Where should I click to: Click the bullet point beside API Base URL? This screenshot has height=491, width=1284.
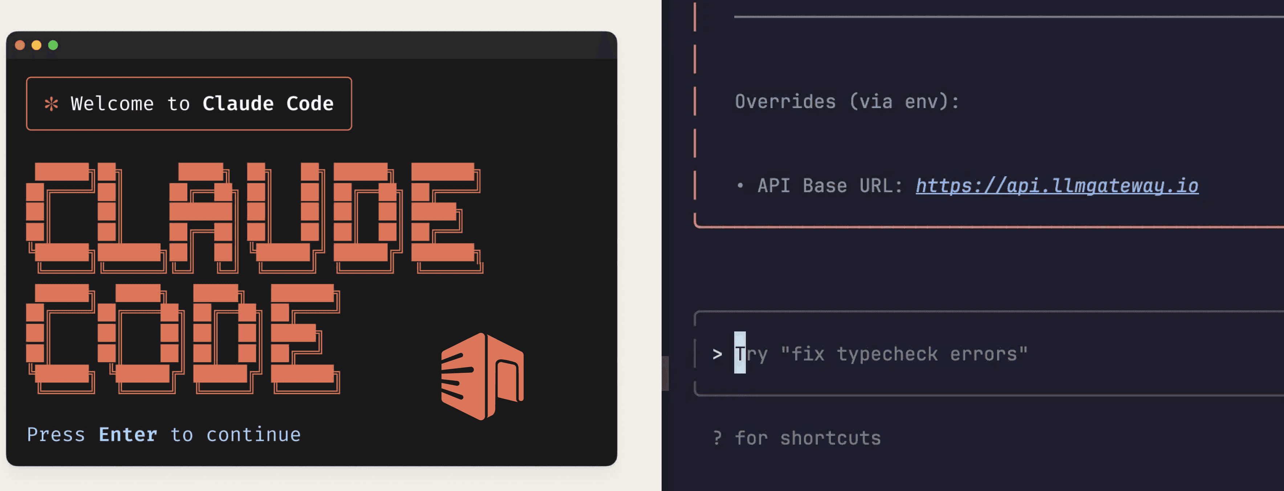pyautogui.click(x=741, y=185)
